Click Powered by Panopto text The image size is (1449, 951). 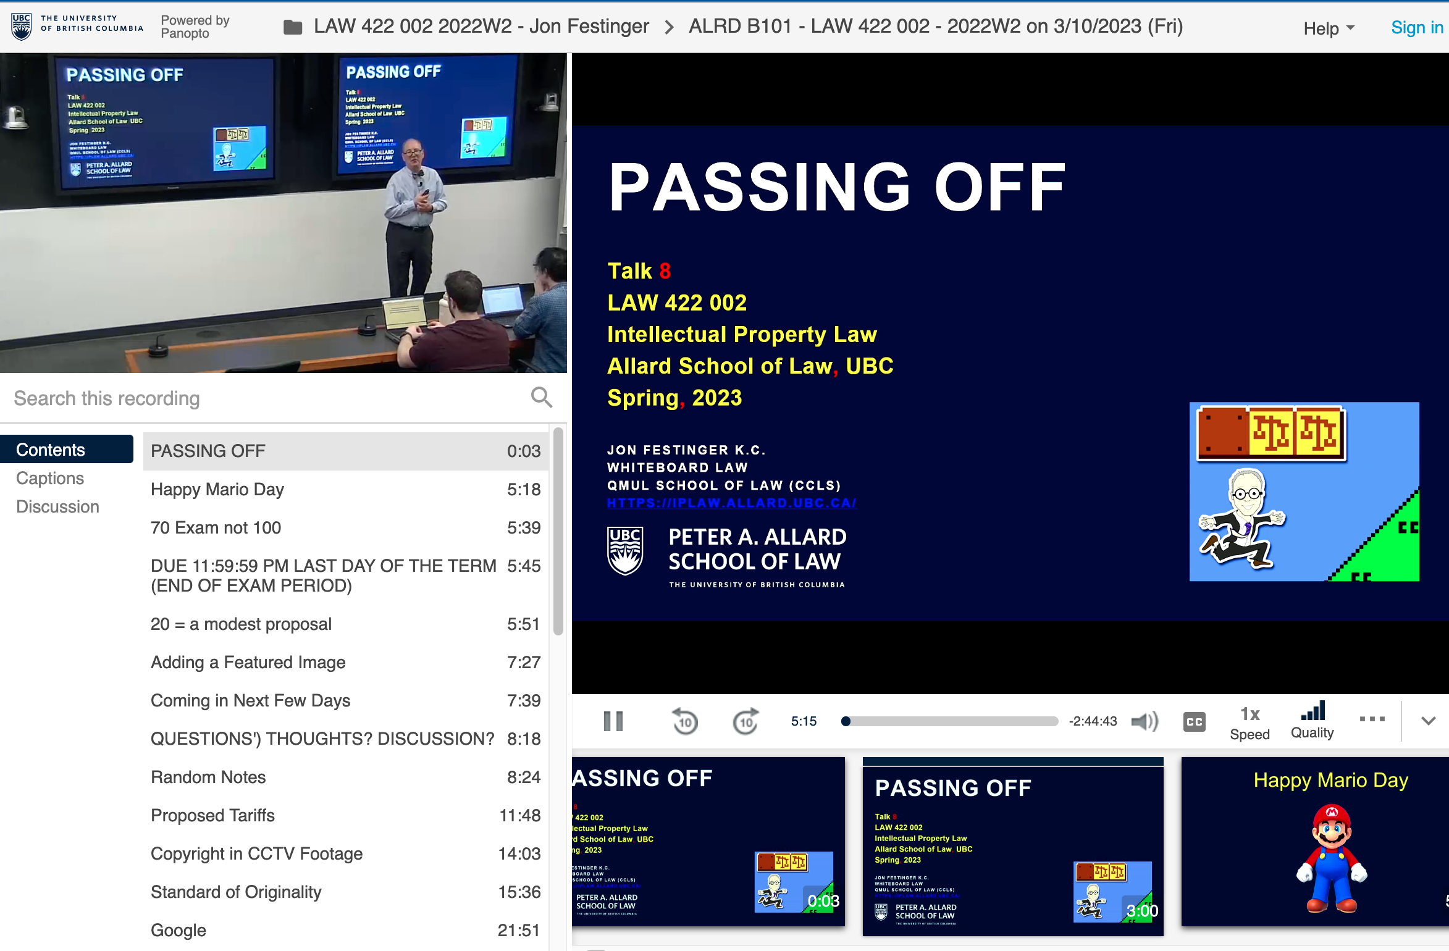pos(195,27)
